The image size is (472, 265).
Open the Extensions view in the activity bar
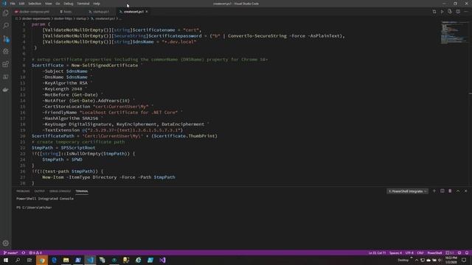pos(6,64)
